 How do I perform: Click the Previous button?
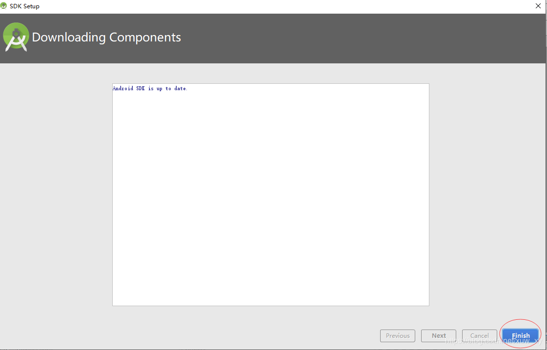[x=398, y=336]
